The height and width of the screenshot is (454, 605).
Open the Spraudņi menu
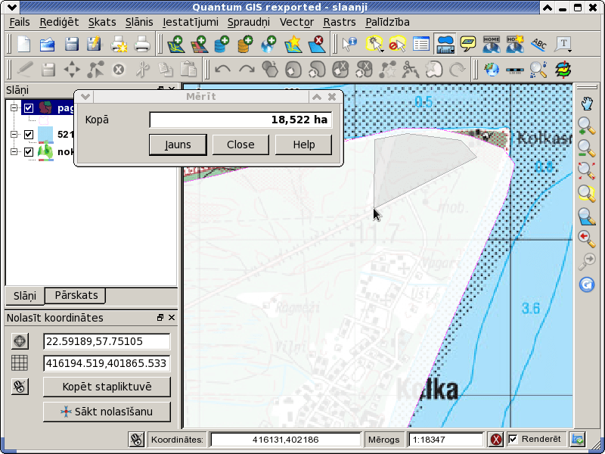249,23
